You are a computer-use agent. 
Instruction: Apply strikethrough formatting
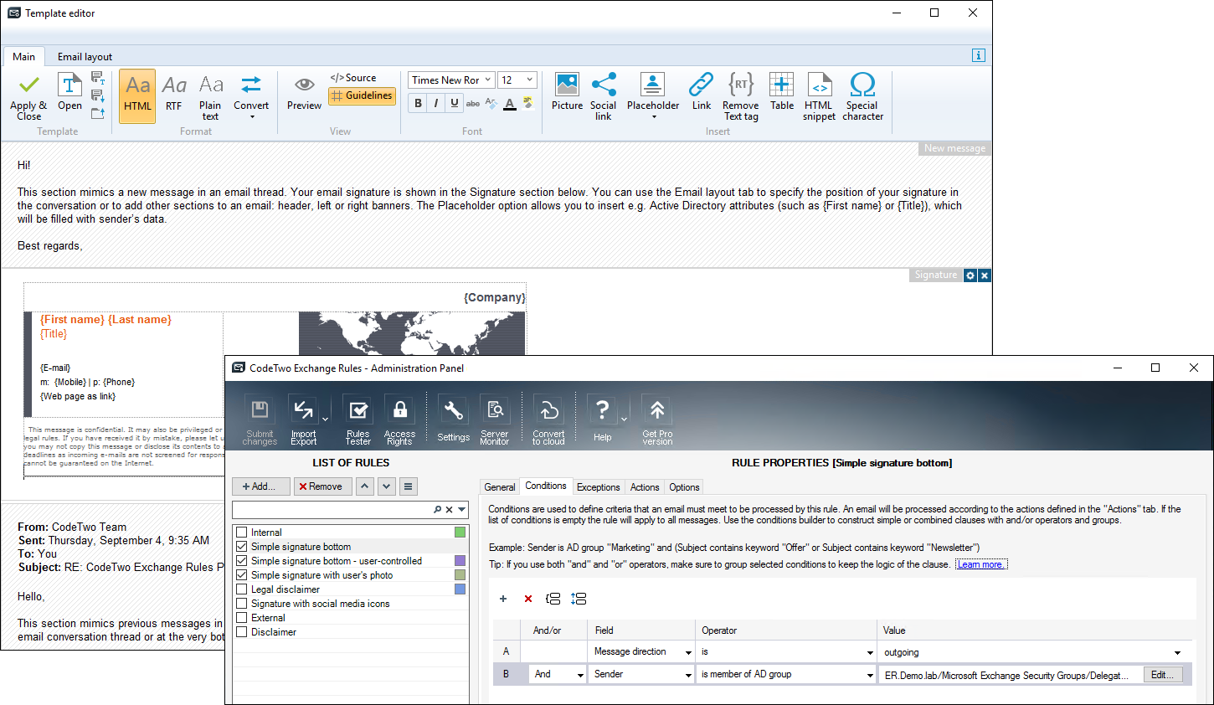[473, 103]
